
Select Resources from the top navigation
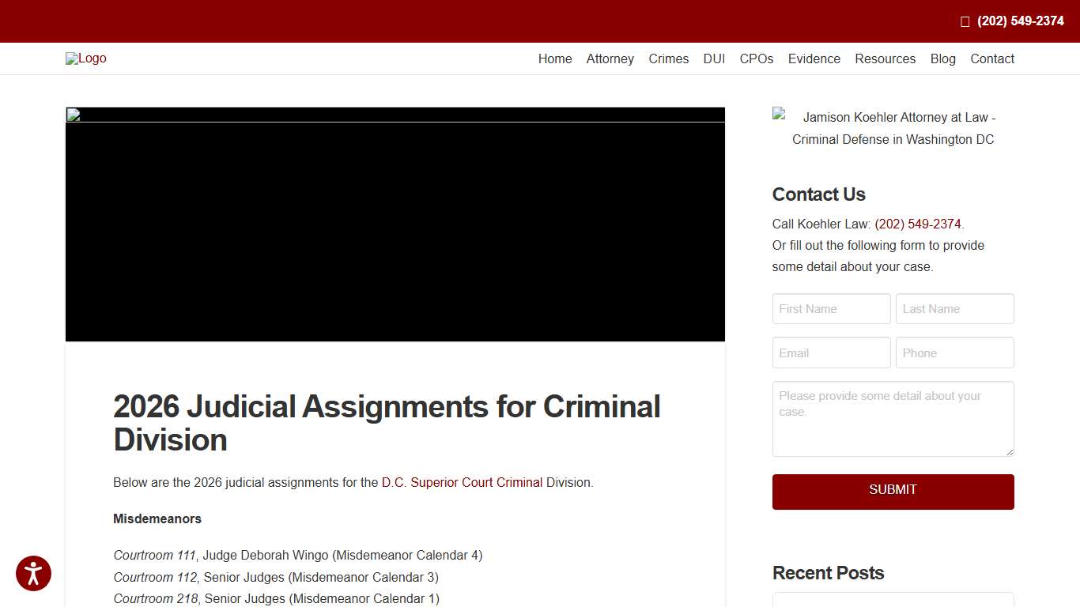coord(885,58)
